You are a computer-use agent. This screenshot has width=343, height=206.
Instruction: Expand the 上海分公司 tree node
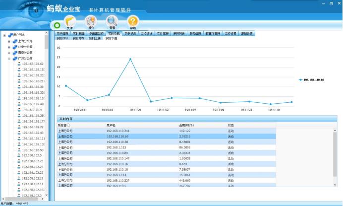(x=9, y=41)
